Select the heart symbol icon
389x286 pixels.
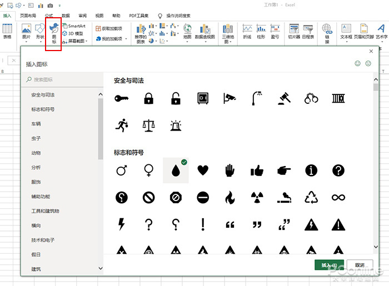pyautogui.click(x=203, y=170)
